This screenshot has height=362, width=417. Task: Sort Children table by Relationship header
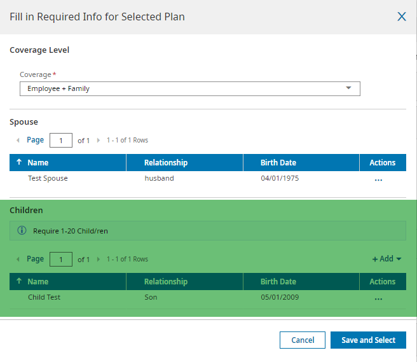[166, 282]
